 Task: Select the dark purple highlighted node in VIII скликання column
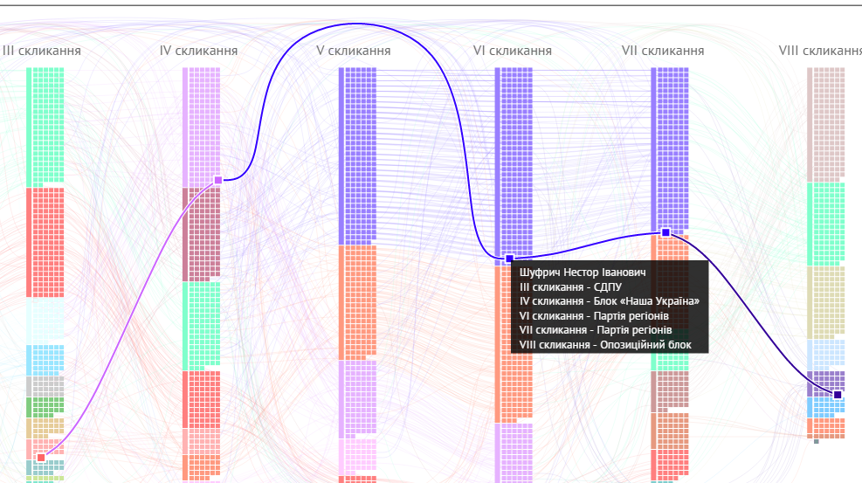(x=838, y=395)
